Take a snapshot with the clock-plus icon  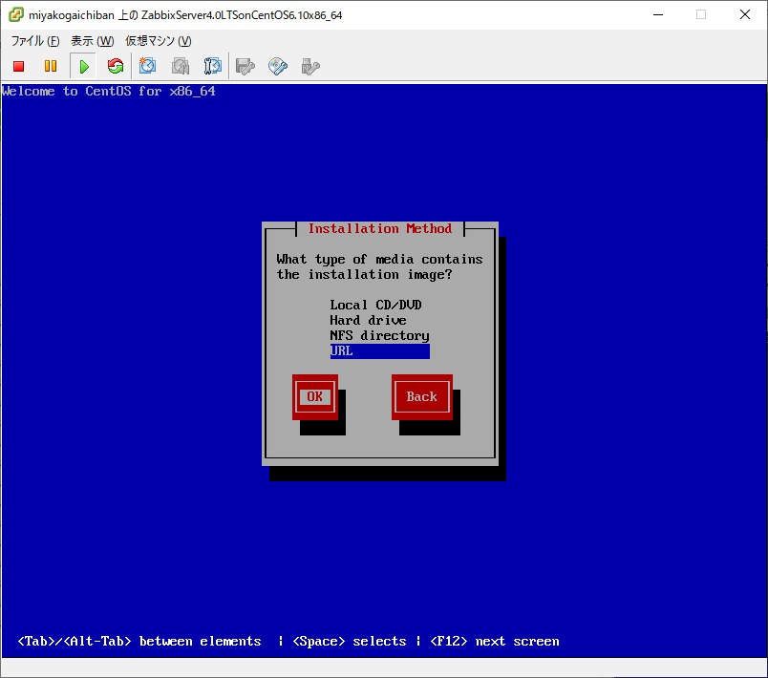coord(147,66)
